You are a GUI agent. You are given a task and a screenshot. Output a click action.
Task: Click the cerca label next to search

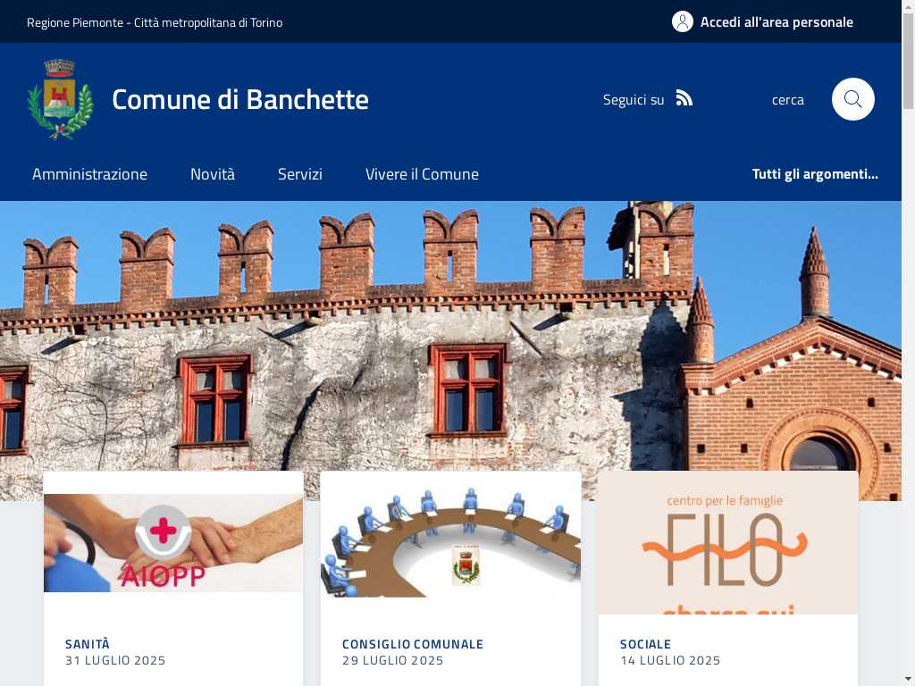788,100
